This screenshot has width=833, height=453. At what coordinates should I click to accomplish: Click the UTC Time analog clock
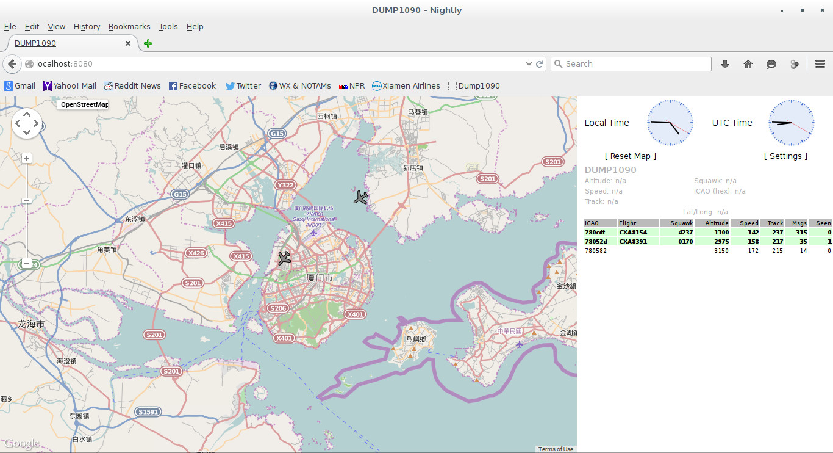pyautogui.click(x=791, y=123)
